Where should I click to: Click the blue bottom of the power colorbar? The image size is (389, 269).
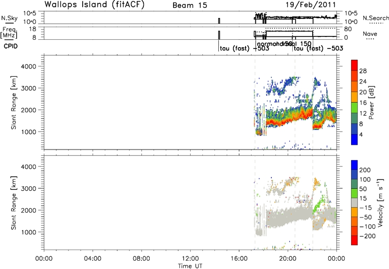354,139
